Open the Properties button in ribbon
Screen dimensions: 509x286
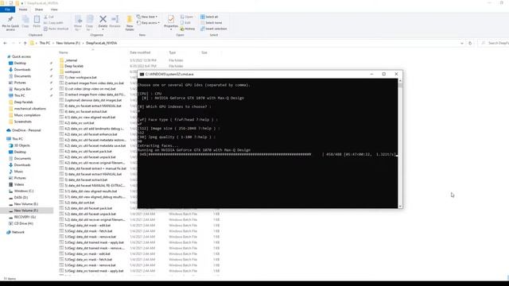coord(171,22)
